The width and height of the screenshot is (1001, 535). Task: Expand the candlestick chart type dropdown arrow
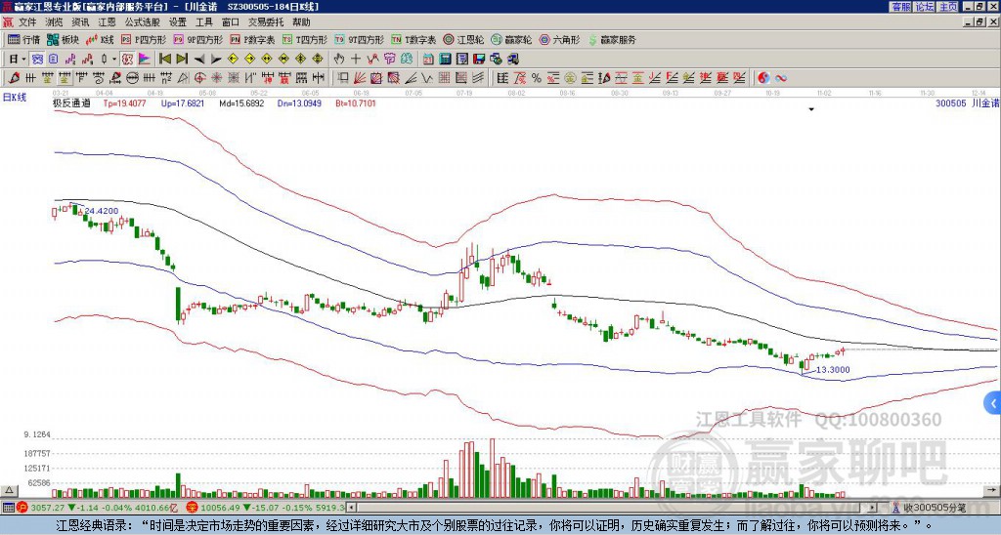point(114,60)
